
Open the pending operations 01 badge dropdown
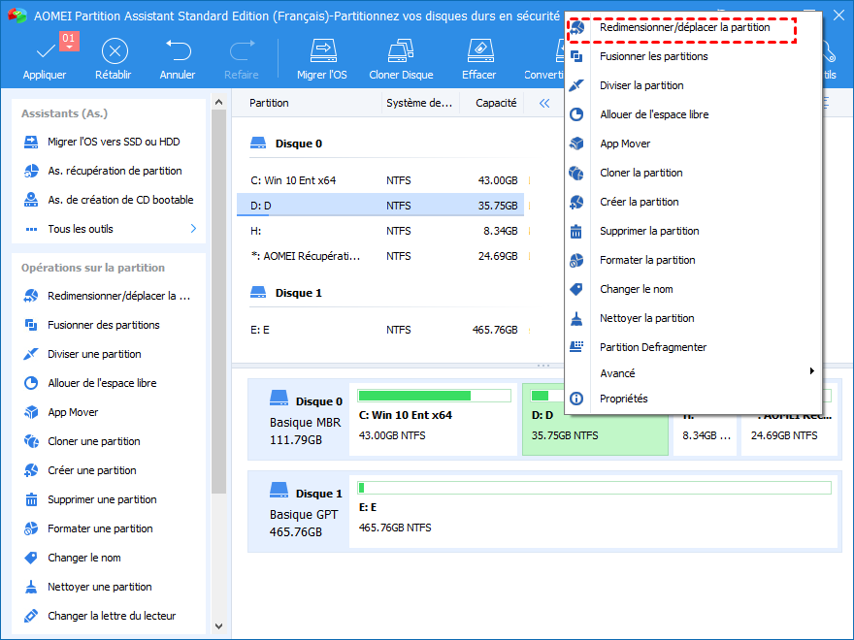point(69,42)
